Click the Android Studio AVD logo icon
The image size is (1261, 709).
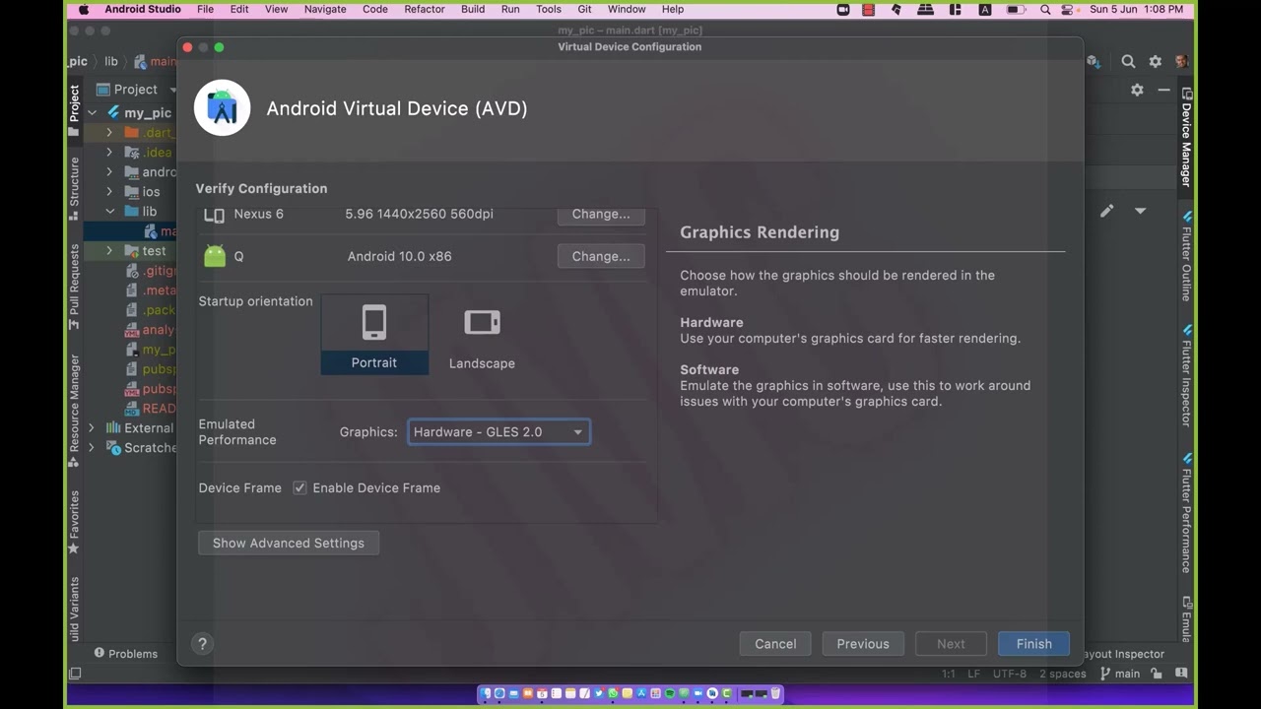pyautogui.click(x=222, y=107)
